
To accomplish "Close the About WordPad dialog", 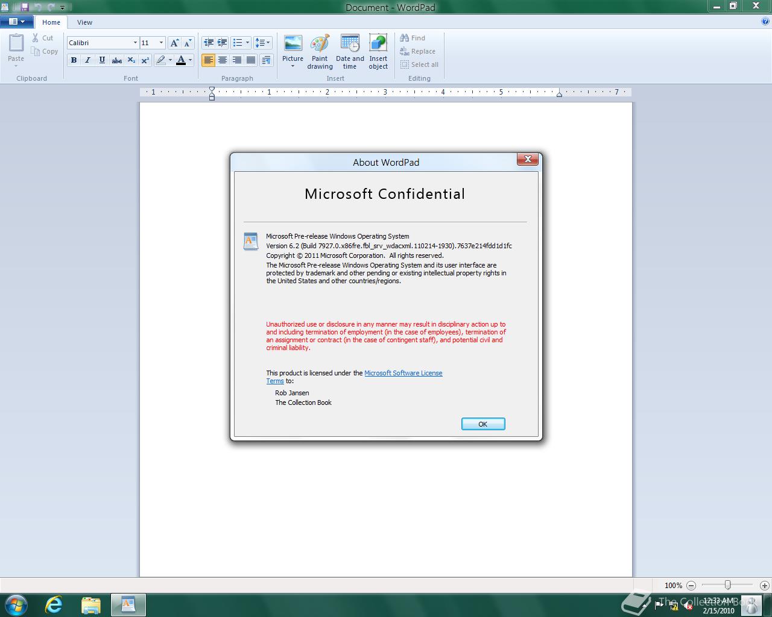I will (x=528, y=159).
